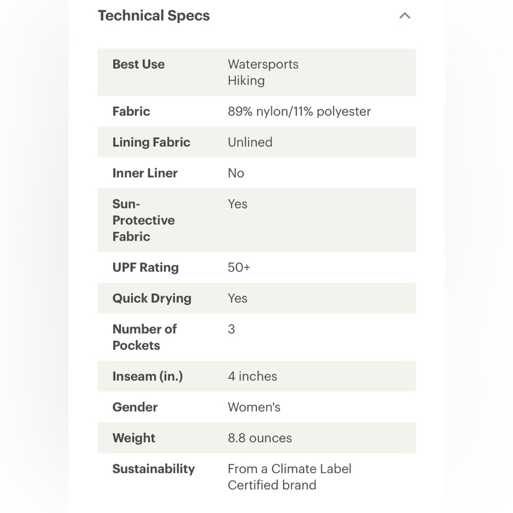The image size is (513, 513).
Task: Click the Technical Specs heading
Action: point(154,16)
